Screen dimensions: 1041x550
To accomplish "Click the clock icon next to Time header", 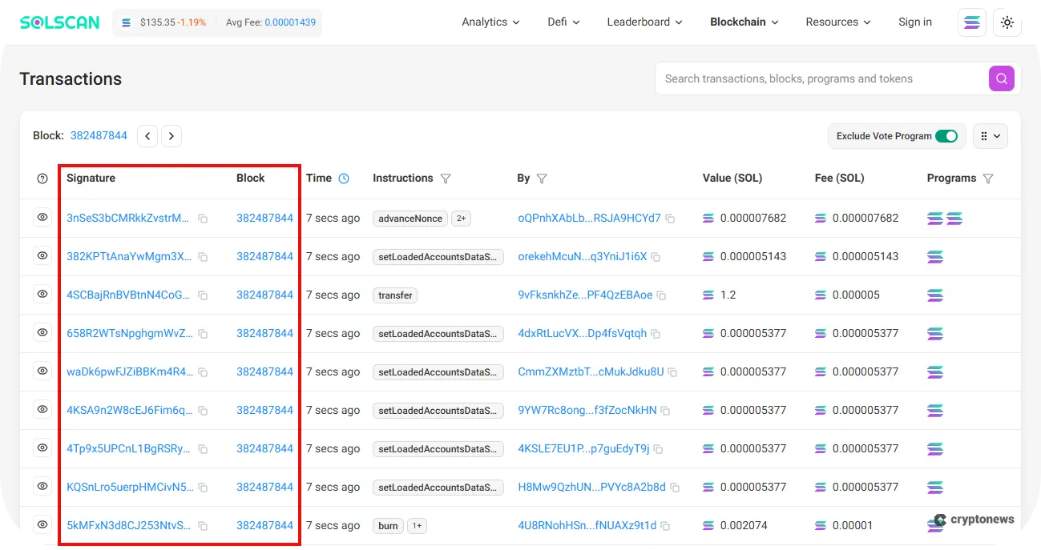I will coord(345,179).
